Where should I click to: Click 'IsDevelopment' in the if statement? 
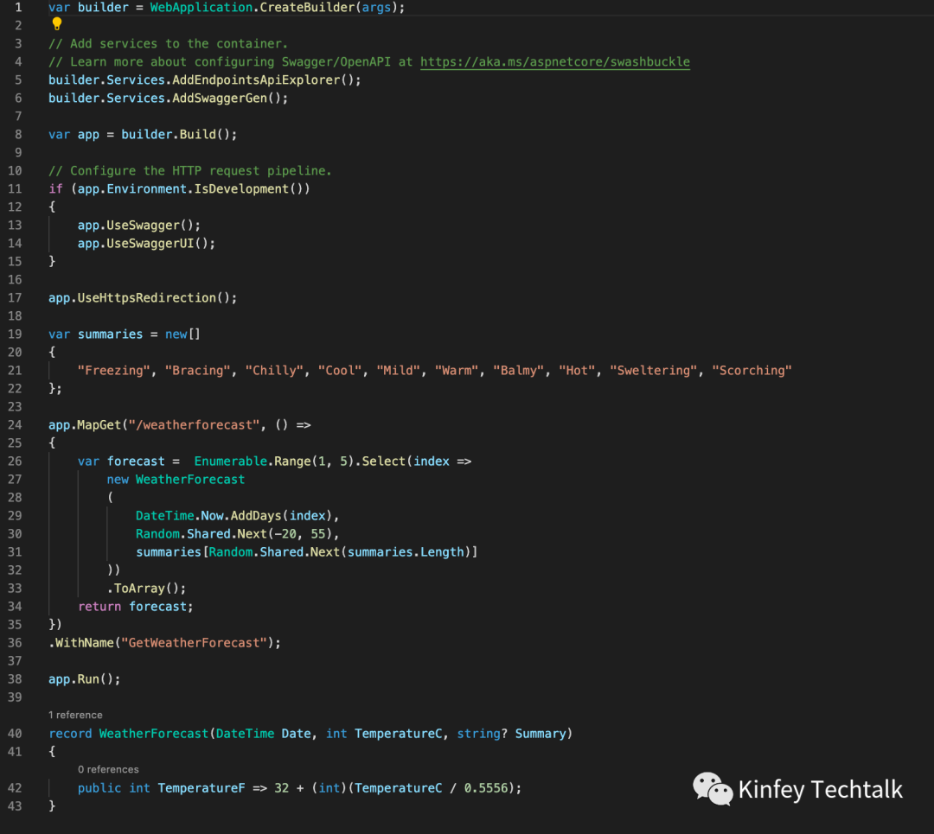coord(241,188)
